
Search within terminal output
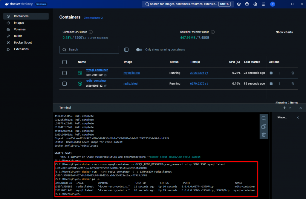point(264,118)
